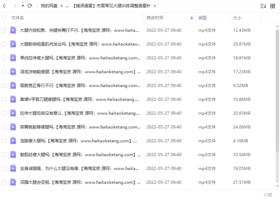Image resolution: width=280 pixels, height=200 pixels.
Task: Open the navigation history dropdown arrow
Action: (23, 6)
